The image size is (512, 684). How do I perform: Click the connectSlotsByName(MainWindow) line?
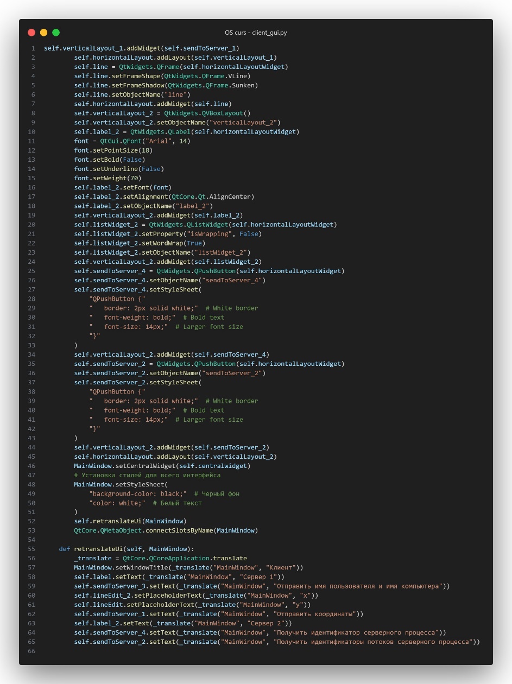pyautogui.click(x=166, y=530)
